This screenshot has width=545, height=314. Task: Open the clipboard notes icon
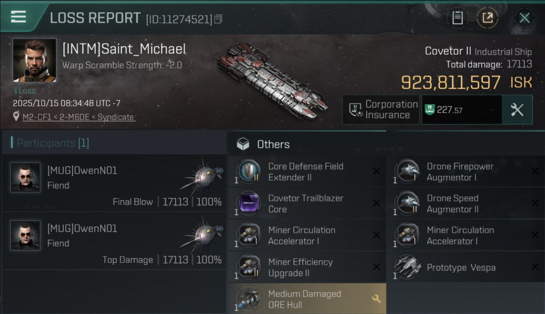457,18
